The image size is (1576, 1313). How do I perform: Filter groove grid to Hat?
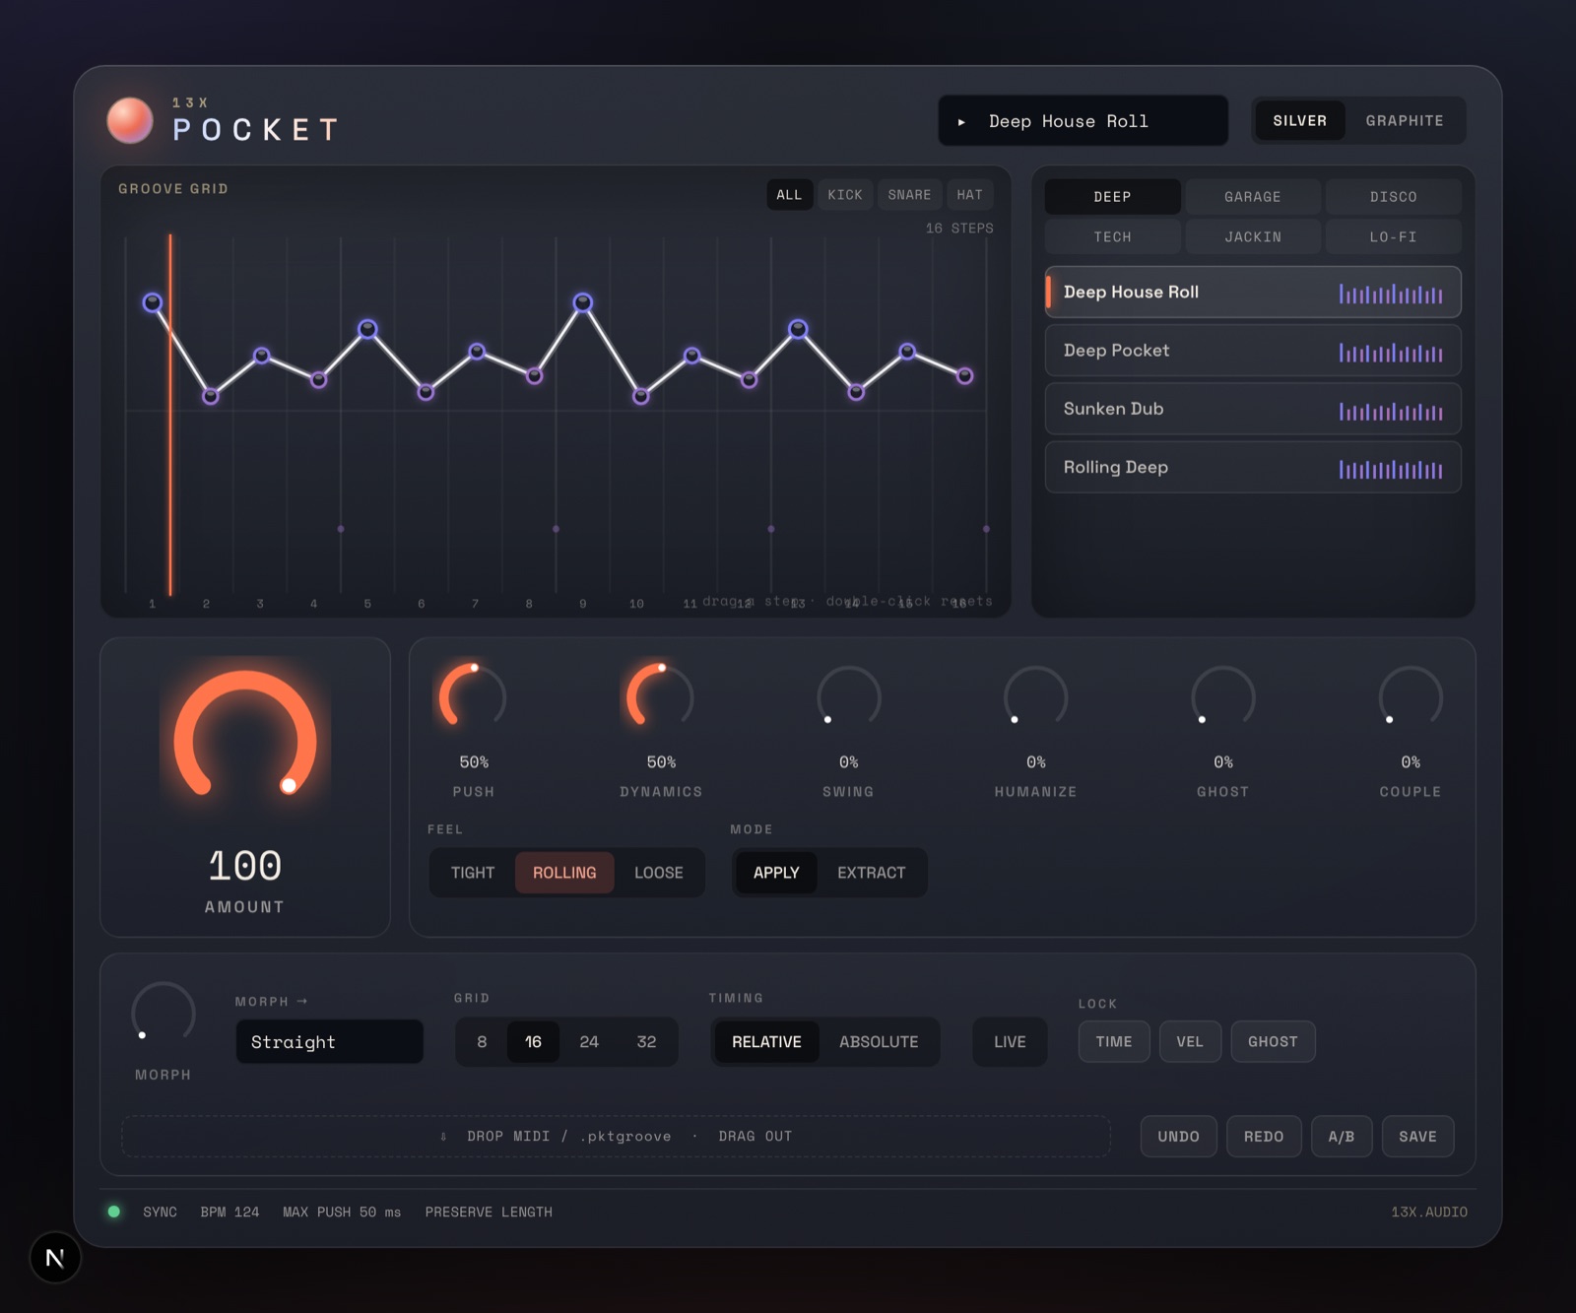pos(969,195)
